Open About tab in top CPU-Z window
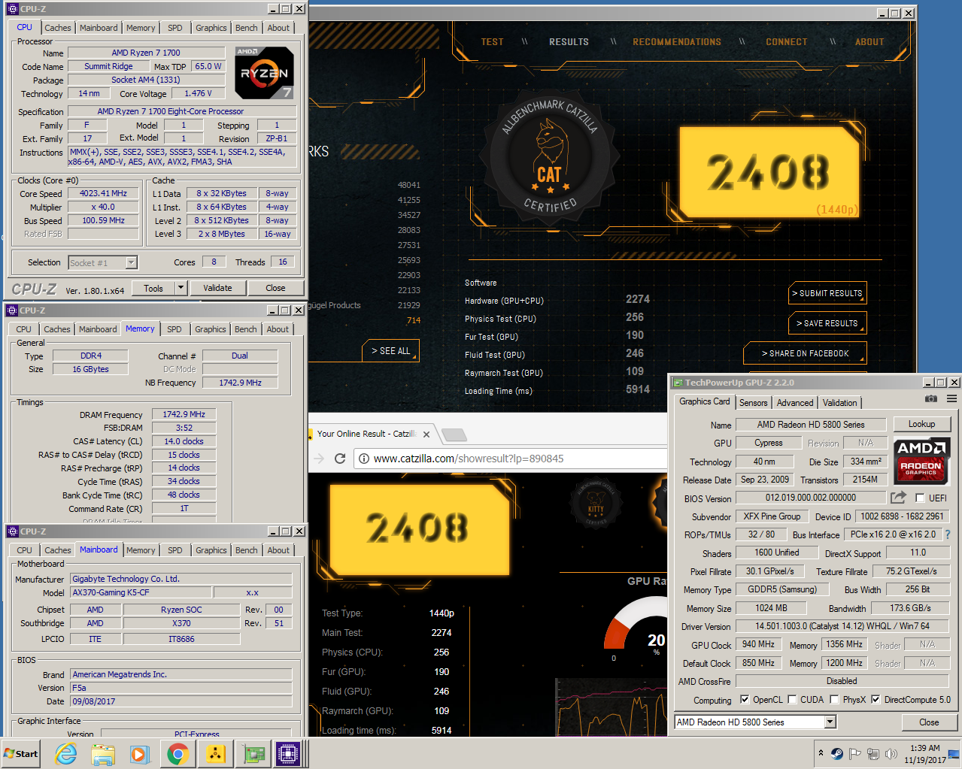This screenshot has width=962, height=769. (278, 28)
